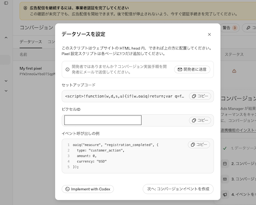Click the 名前 column header
Screen dimensions: 256x205
[x=23, y=55]
